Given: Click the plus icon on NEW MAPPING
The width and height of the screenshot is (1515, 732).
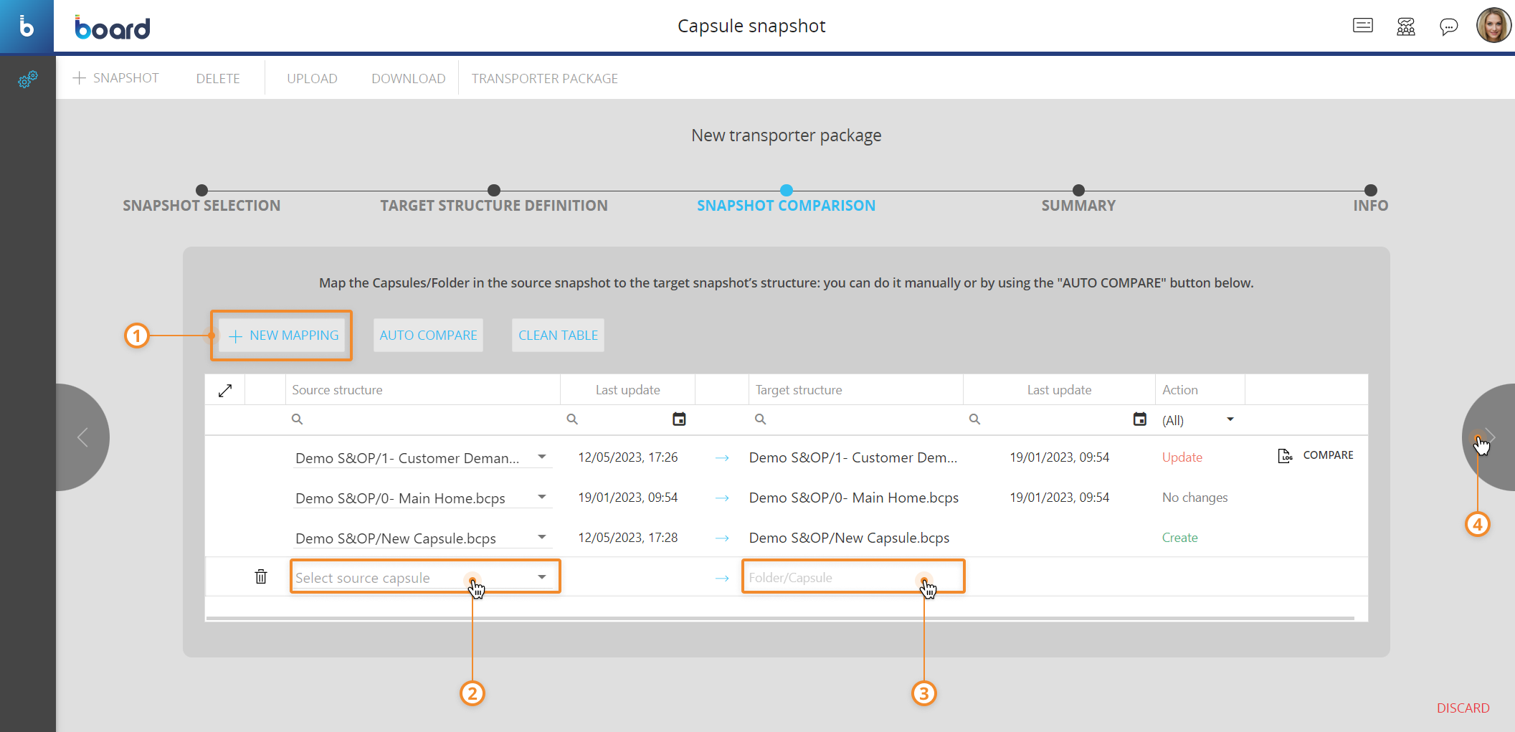Looking at the screenshot, I should tap(235, 336).
